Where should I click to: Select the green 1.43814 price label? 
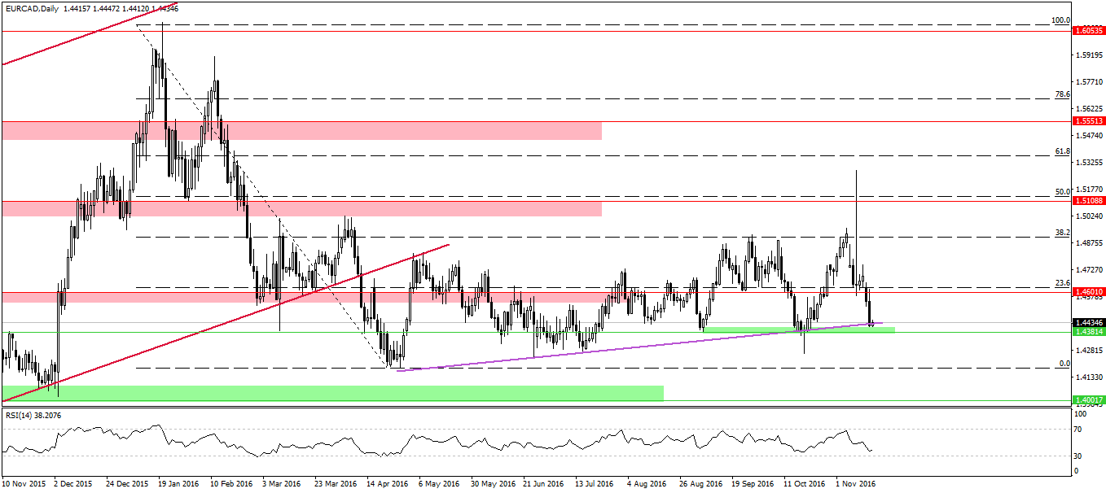tap(1088, 332)
